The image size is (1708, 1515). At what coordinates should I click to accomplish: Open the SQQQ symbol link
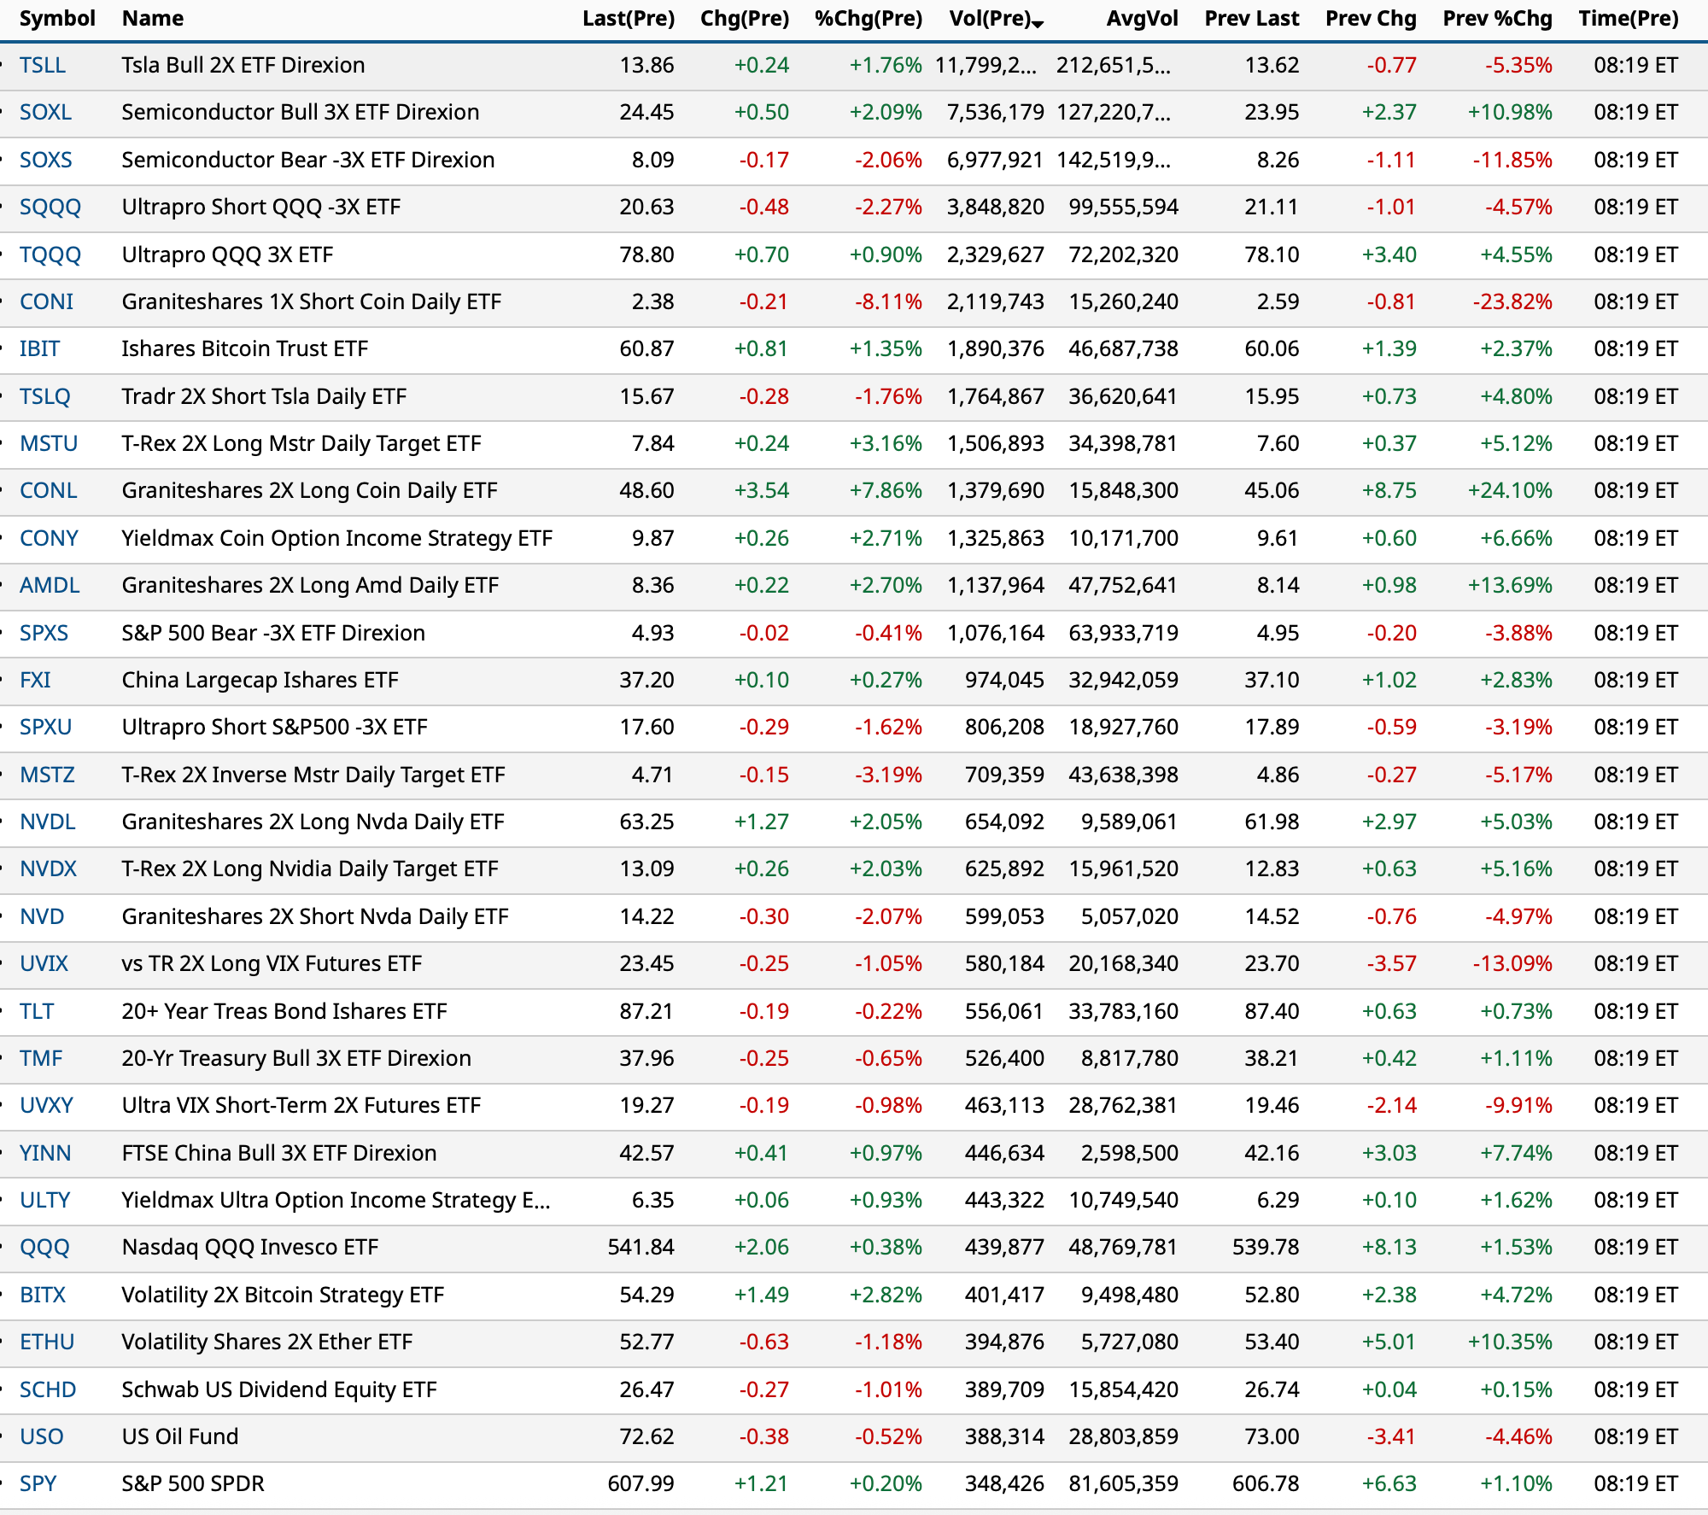[50, 207]
